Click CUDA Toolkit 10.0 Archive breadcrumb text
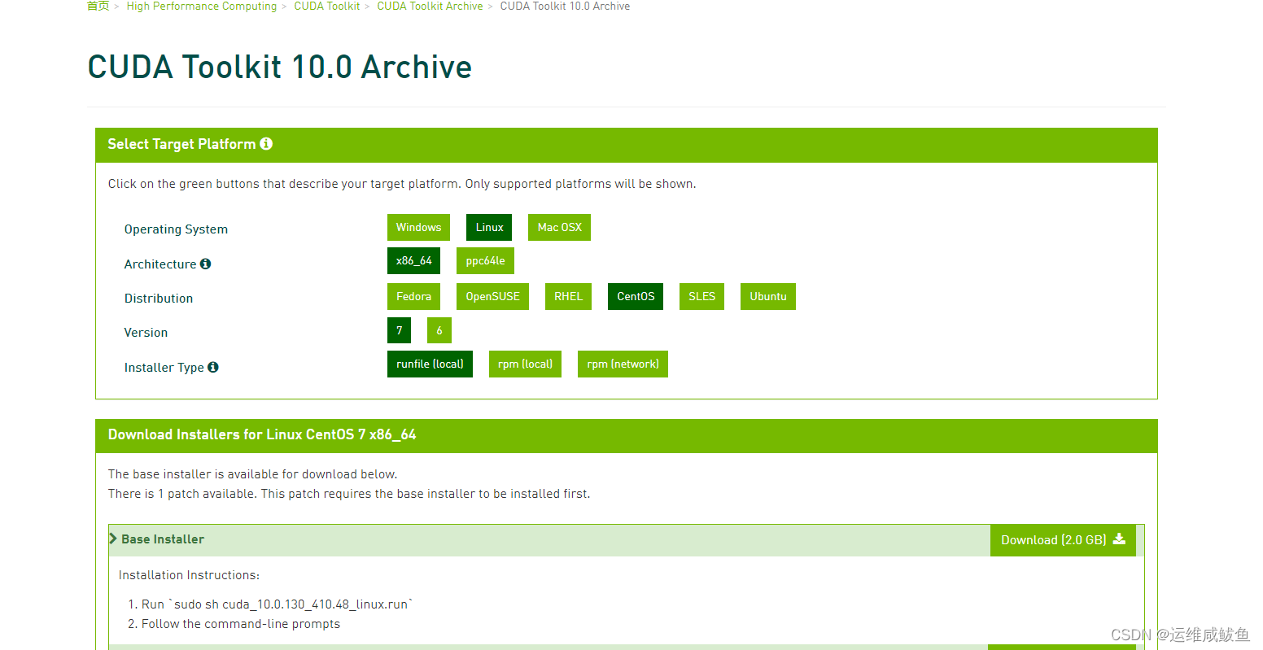 click(x=565, y=7)
